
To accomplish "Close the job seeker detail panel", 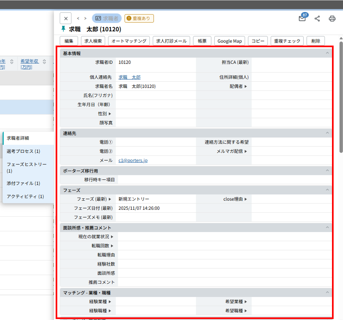I will coord(66,18).
